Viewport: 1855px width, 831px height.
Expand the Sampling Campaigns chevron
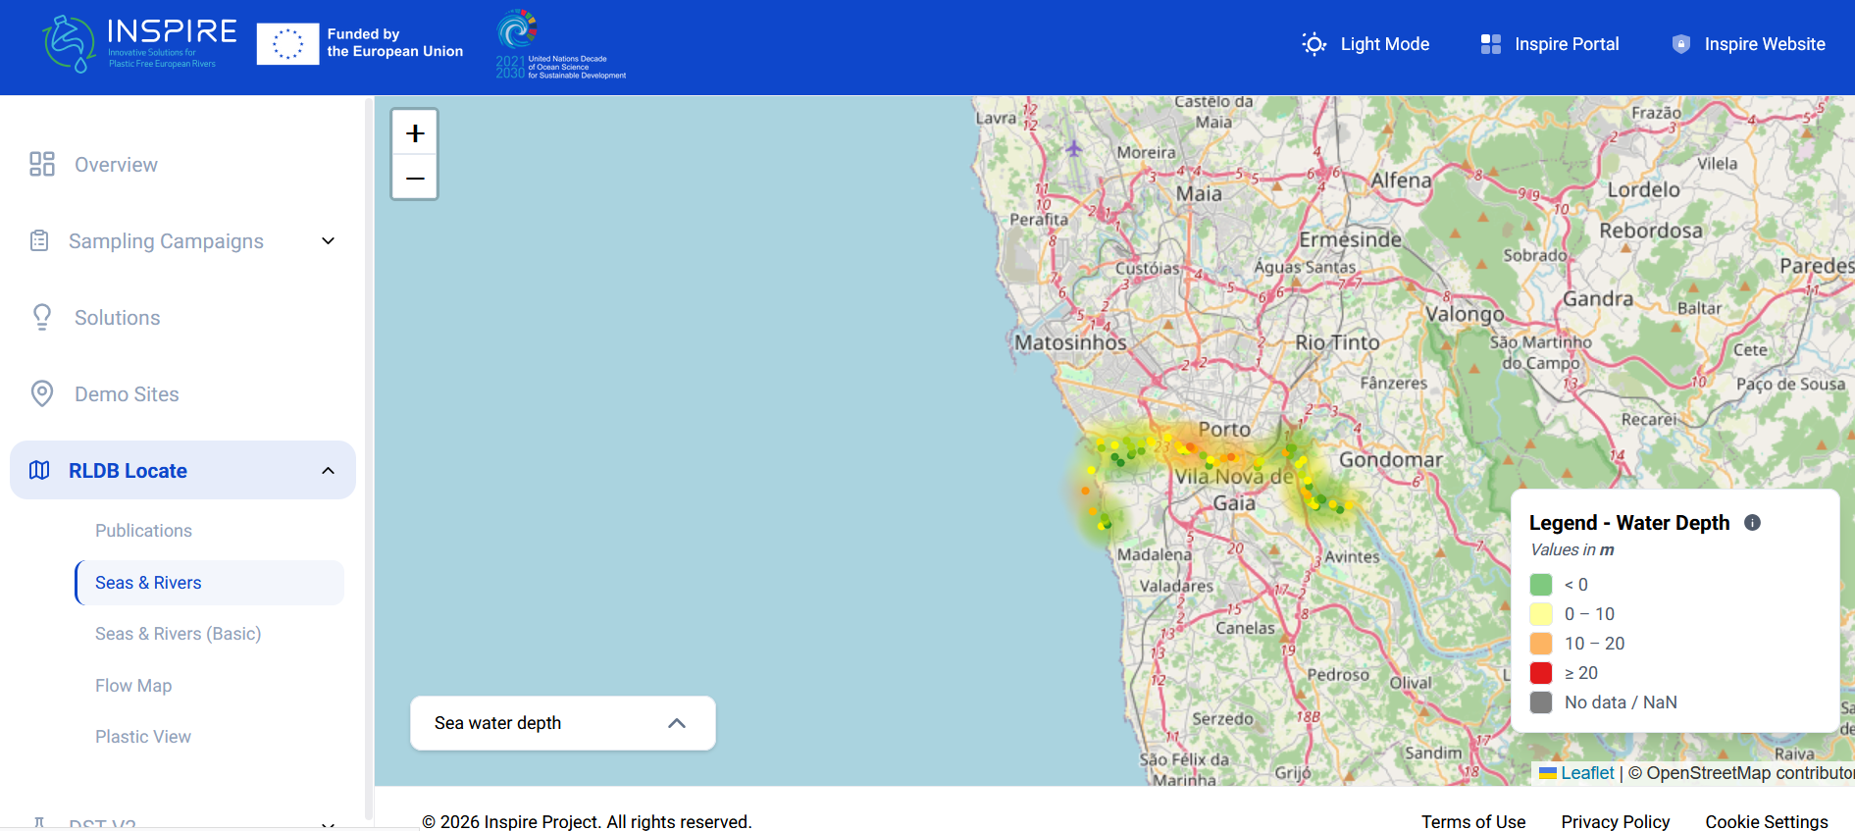[329, 240]
